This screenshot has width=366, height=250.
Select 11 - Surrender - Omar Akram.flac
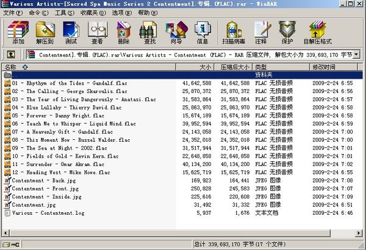point(58,164)
